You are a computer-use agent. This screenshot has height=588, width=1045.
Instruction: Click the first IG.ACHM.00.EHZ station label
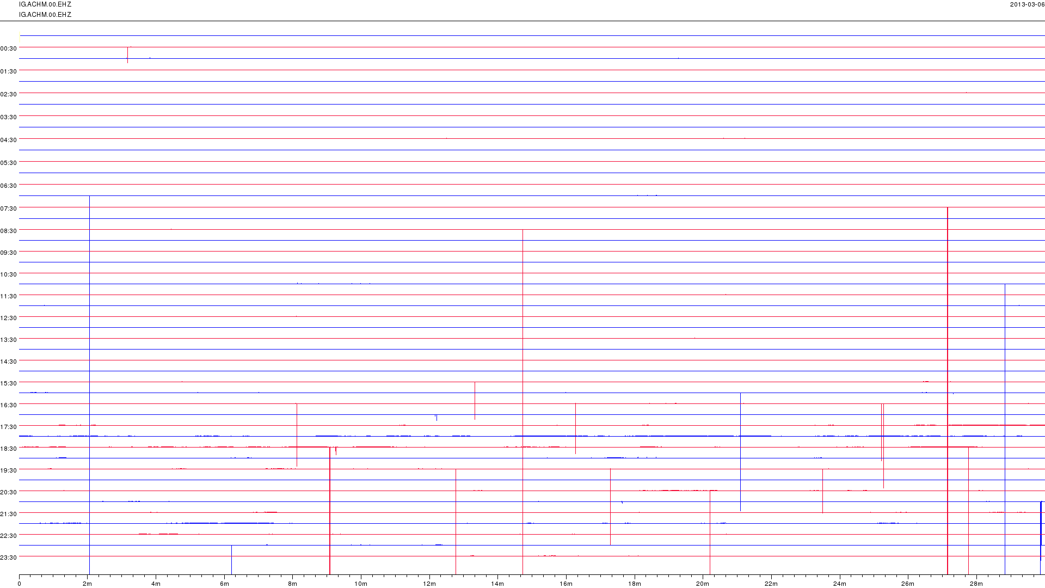[x=45, y=4]
